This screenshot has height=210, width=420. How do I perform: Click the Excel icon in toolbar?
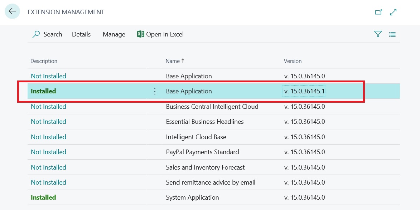point(141,34)
